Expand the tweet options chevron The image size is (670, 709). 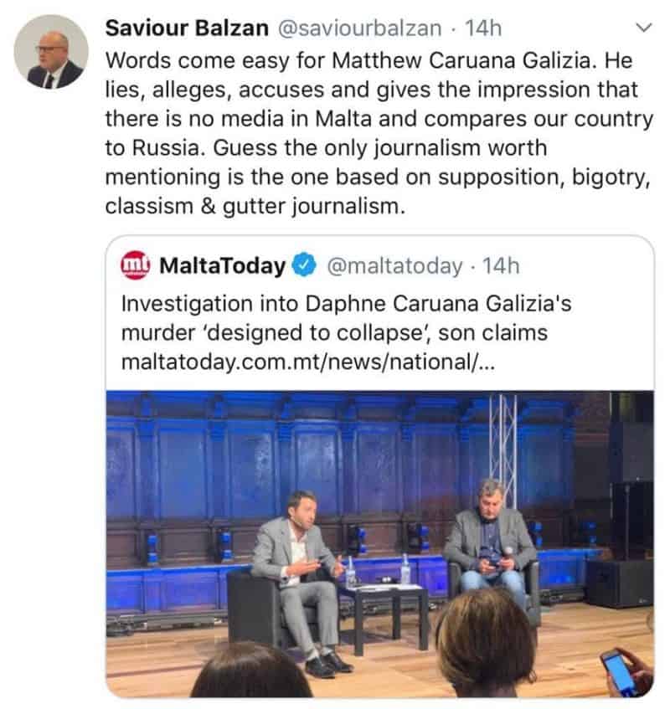(643, 28)
